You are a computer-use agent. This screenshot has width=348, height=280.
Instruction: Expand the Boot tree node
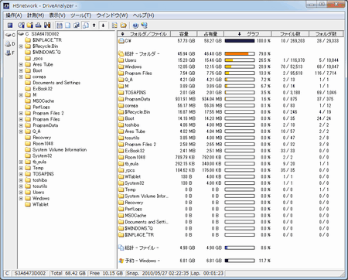tap(21, 70)
